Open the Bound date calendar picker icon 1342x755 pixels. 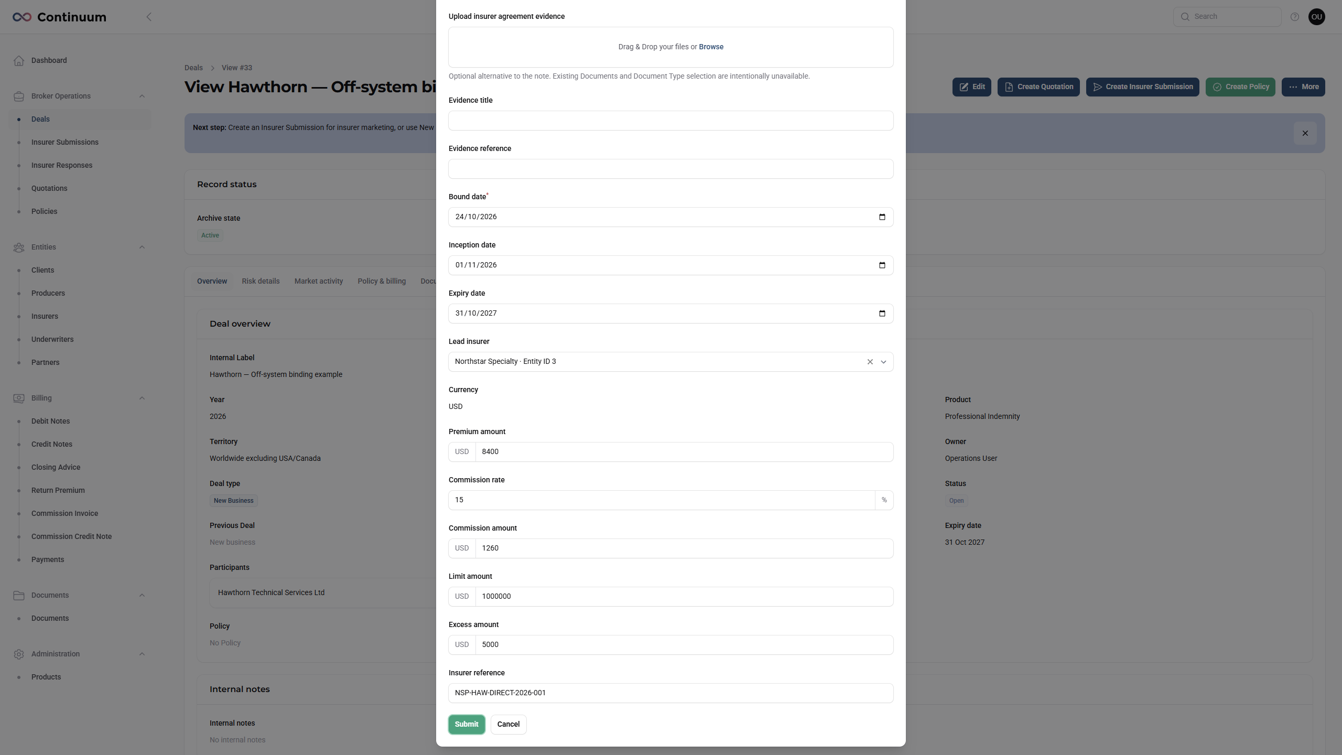[x=882, y=217]
